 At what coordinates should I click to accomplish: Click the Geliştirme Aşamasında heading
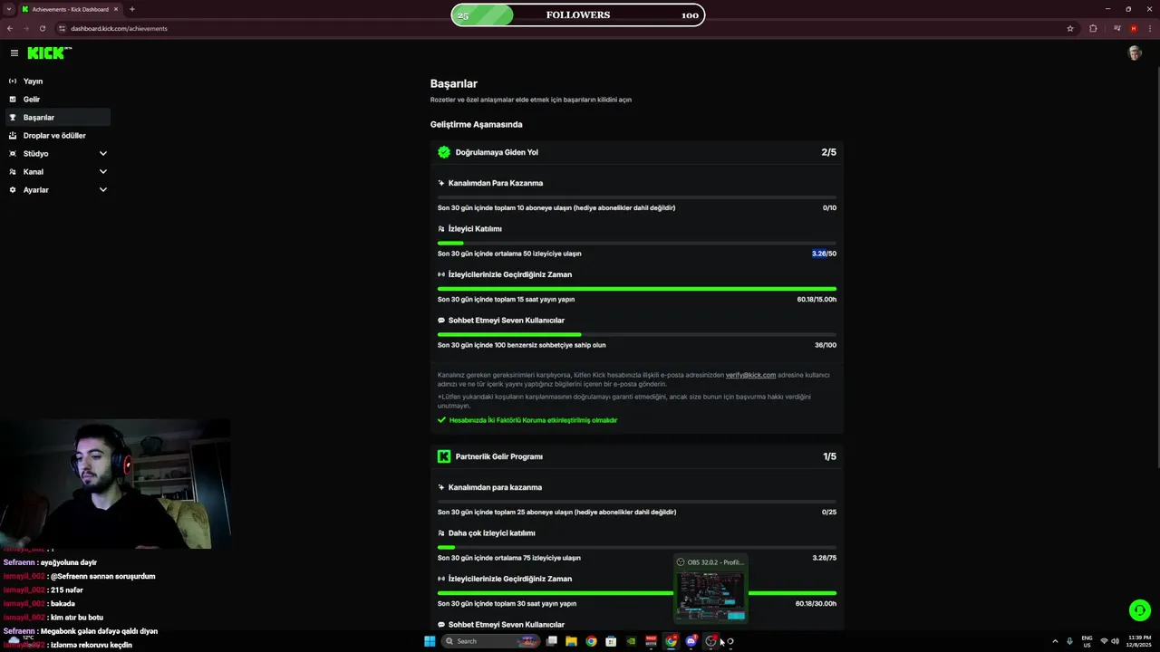[x=476, y=124]
